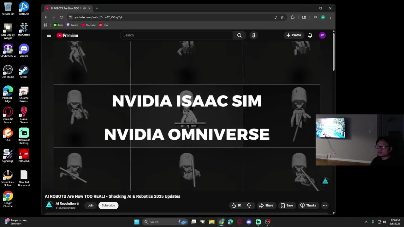Open the Kick bookmark
This screenshot has height=227, width=404.
coord(58,25)
